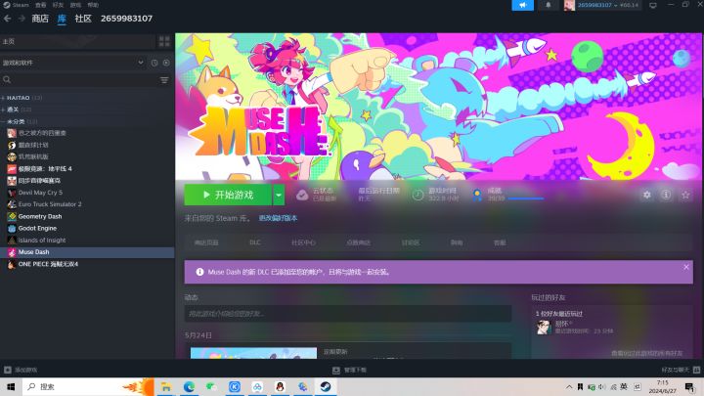Image resolution: width=704 pixels, height=396 pixels.
Task: Open the QQ penguin on the taskbar
Action: (x=281, y=386)
